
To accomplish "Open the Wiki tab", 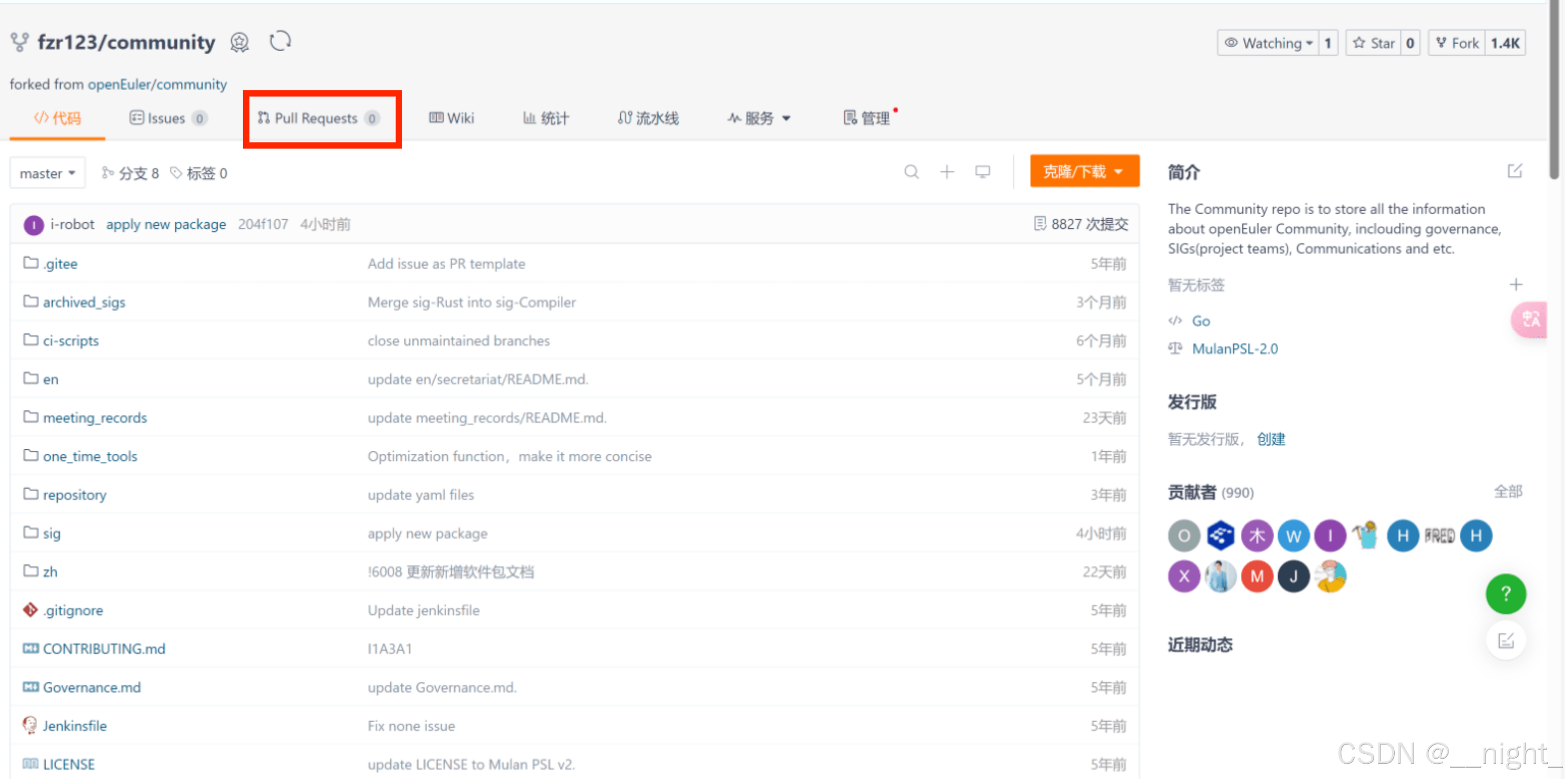I will (x=451, y=119).
